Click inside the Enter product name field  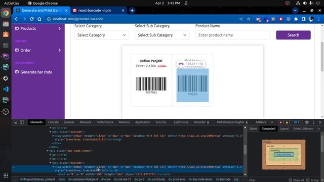tap(233, 35)
